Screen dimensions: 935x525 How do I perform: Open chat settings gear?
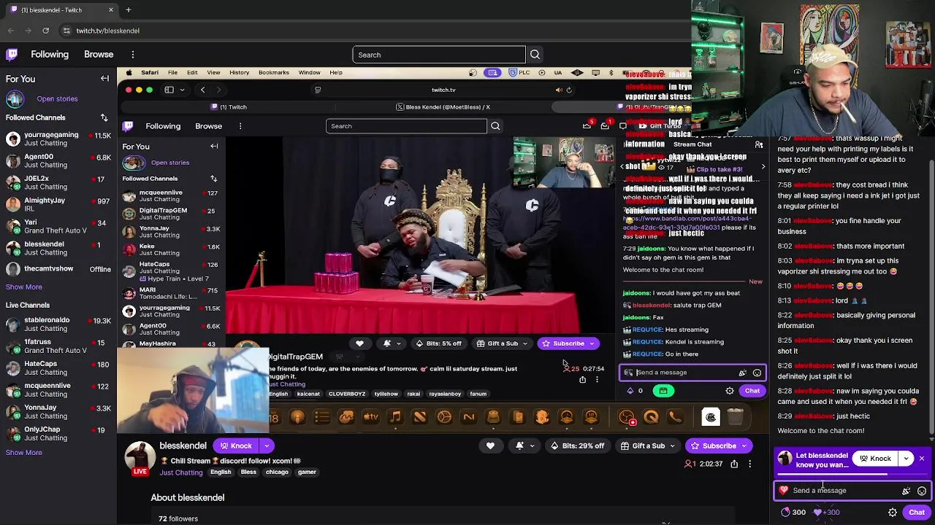click(893, 512)
